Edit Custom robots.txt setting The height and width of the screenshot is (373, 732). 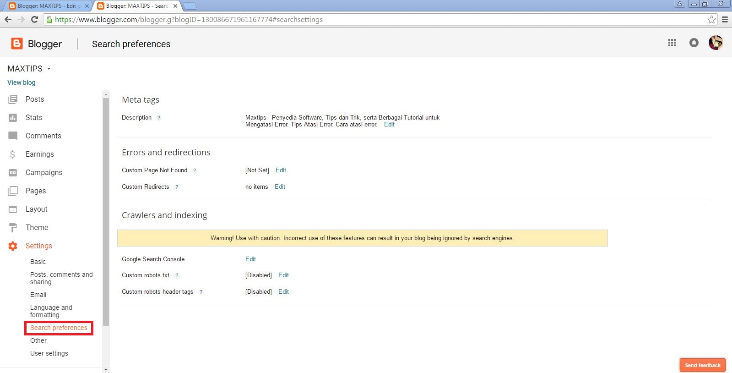point(283,275)
